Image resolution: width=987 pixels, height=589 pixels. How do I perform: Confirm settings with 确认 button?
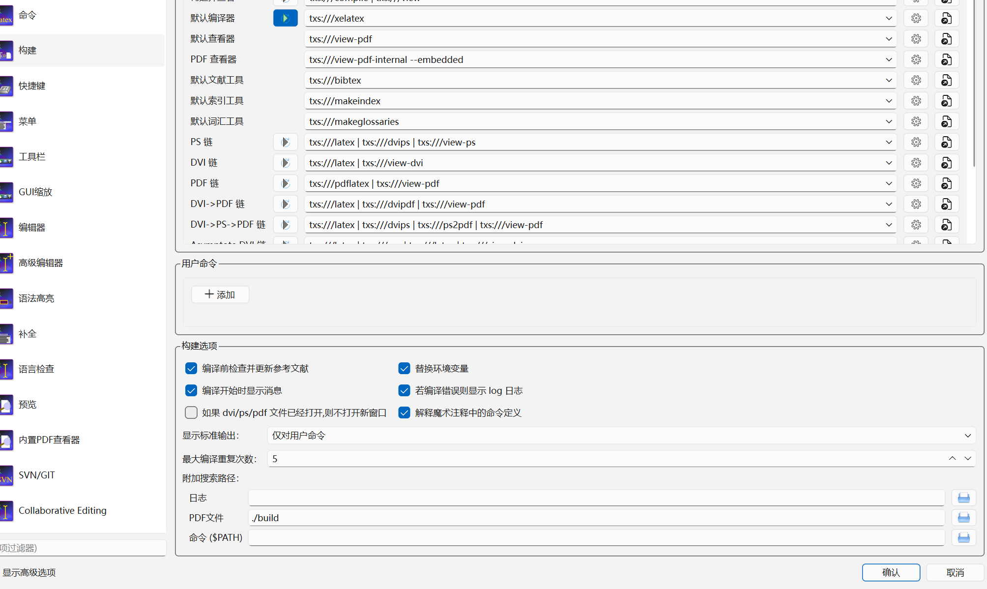891,572
